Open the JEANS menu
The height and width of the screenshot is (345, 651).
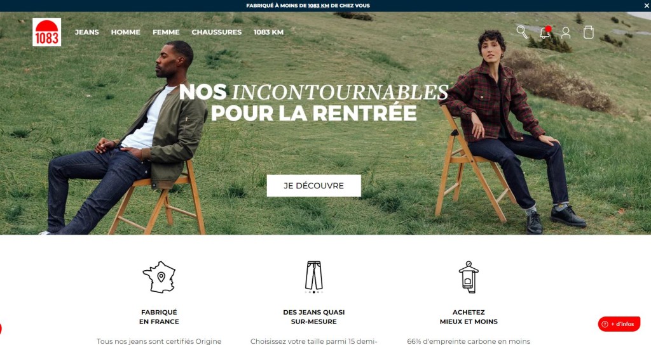pyautogui.click(x=86, y=32)
